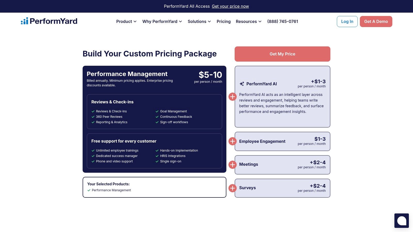Click the Log In button
Image resolution: width=413 pixels, height=232 pixels.
[x=347, y=21]
